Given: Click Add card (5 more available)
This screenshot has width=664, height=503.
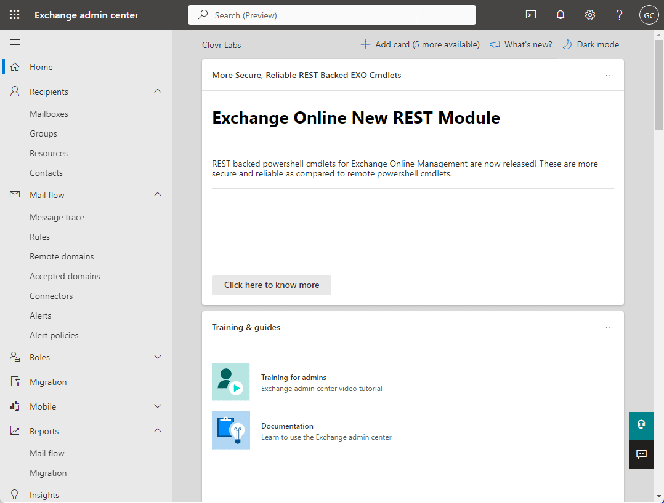Looking at the screenshot, I should (x=419, y=44).
